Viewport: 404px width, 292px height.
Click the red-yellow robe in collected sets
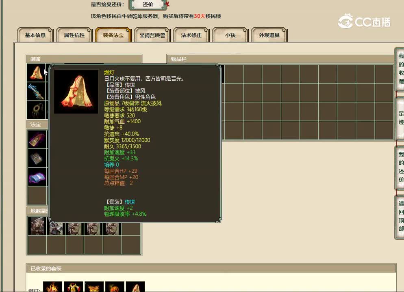click(x=74, y=287)
